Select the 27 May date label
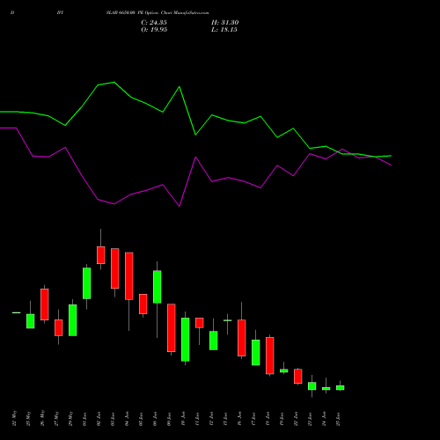The height and width of the screenshot is (440, 440). [x=56, y=418]
